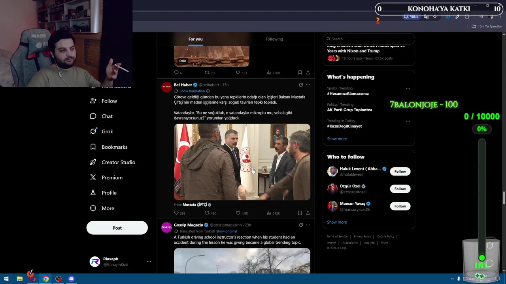506x284 pixels.
Task: Click the Post button
Action: click(117, 228)
